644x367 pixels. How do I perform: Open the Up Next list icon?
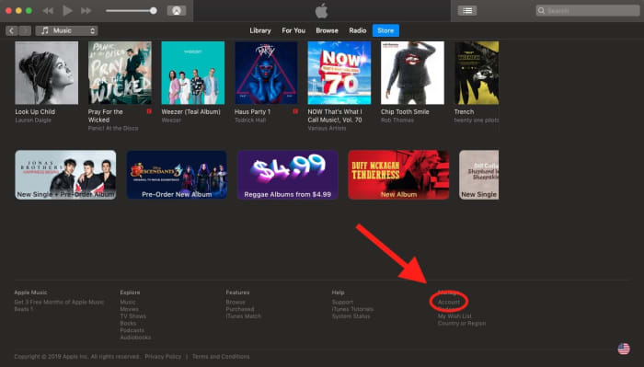pos(467,11)
